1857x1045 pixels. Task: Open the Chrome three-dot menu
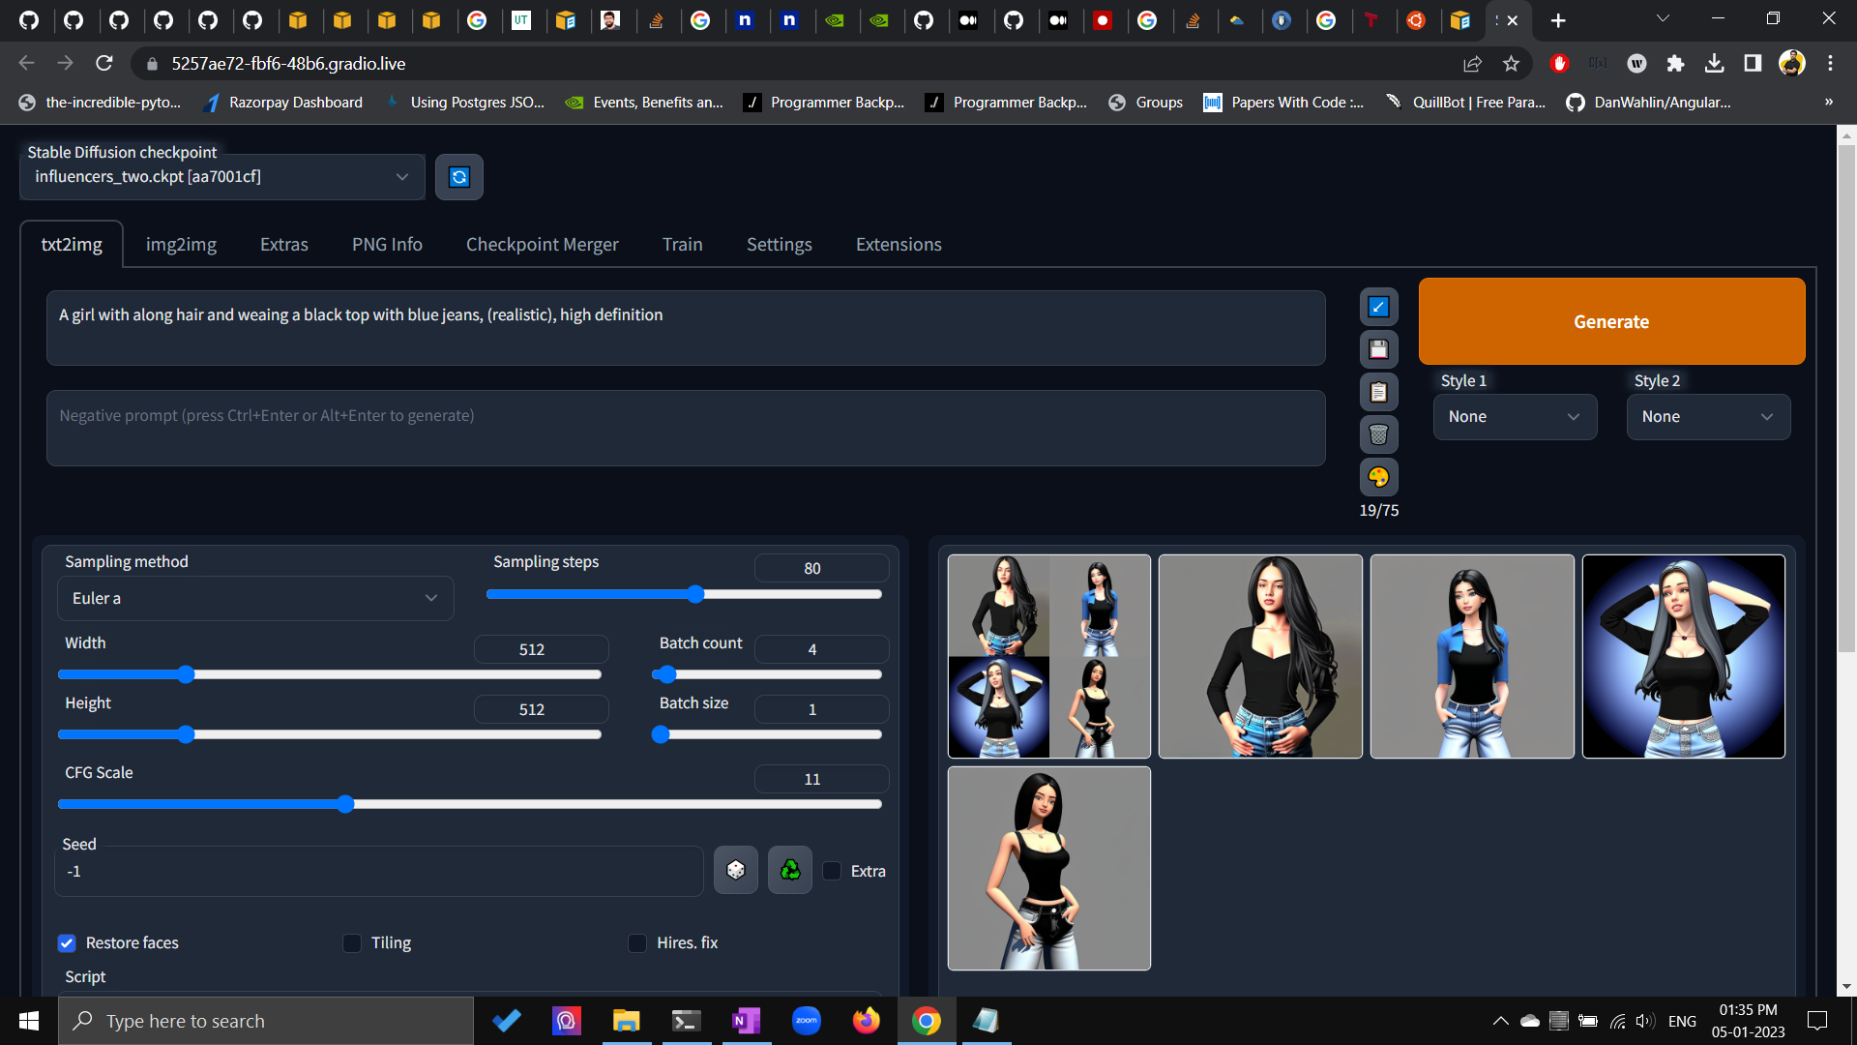click(1830, 63)
